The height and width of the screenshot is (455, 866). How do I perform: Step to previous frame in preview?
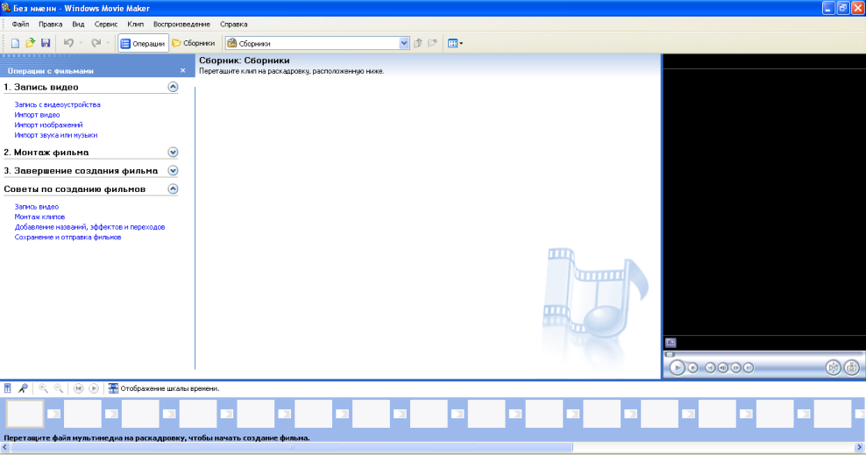click(723, 367)
